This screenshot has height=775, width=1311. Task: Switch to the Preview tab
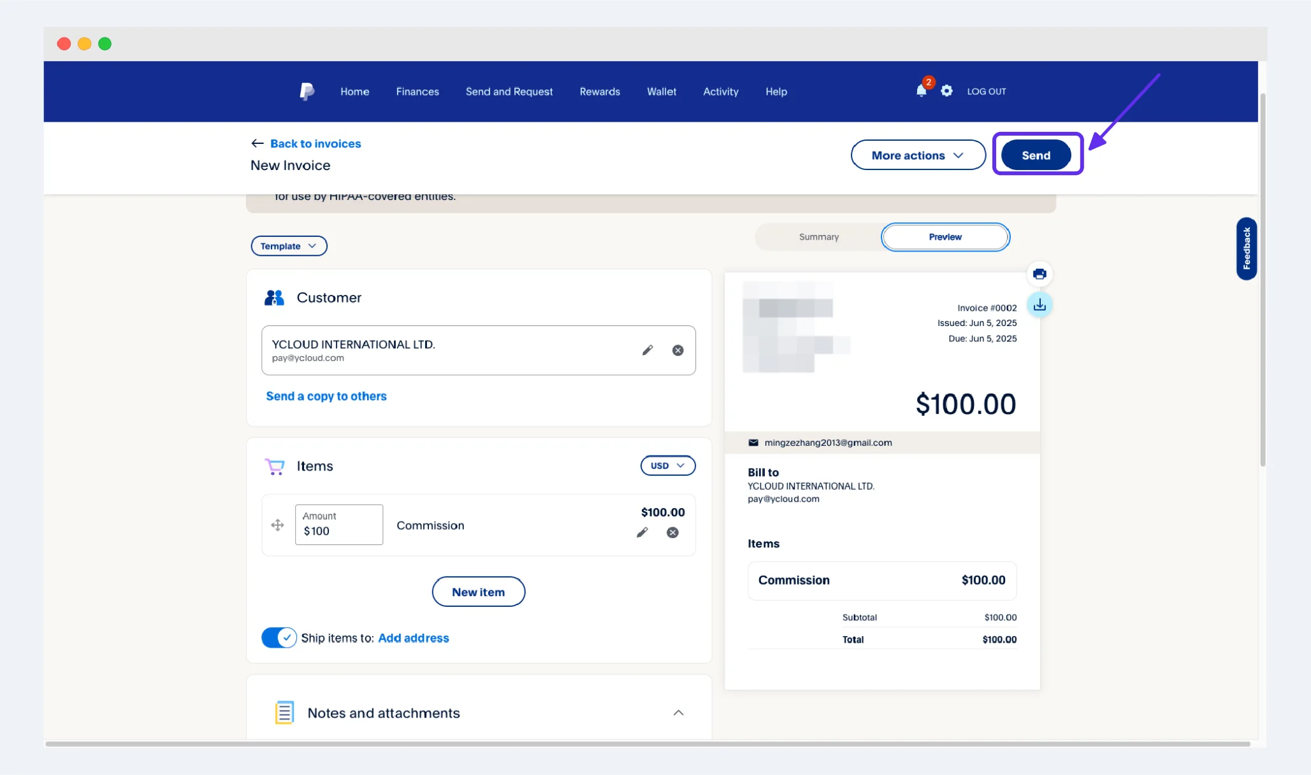click(x=945, y=237)
